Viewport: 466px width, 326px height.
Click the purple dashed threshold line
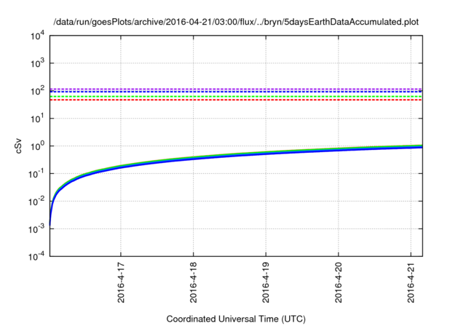point(236,89)
